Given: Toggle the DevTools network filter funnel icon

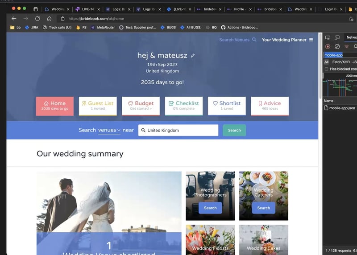Looking at the screenshot, I should point(347,46).
